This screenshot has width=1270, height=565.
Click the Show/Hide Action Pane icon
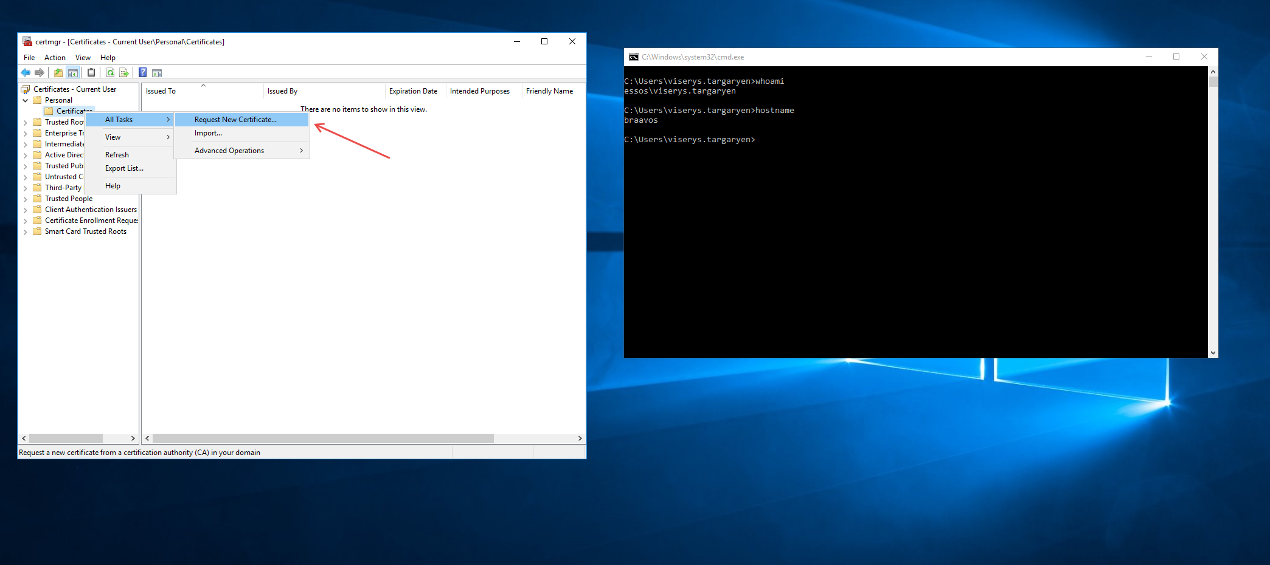click(157, 73)
